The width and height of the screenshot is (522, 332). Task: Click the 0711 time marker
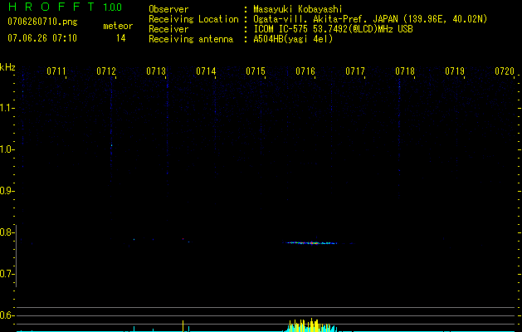pyautogui.click(x=56, y=71)
